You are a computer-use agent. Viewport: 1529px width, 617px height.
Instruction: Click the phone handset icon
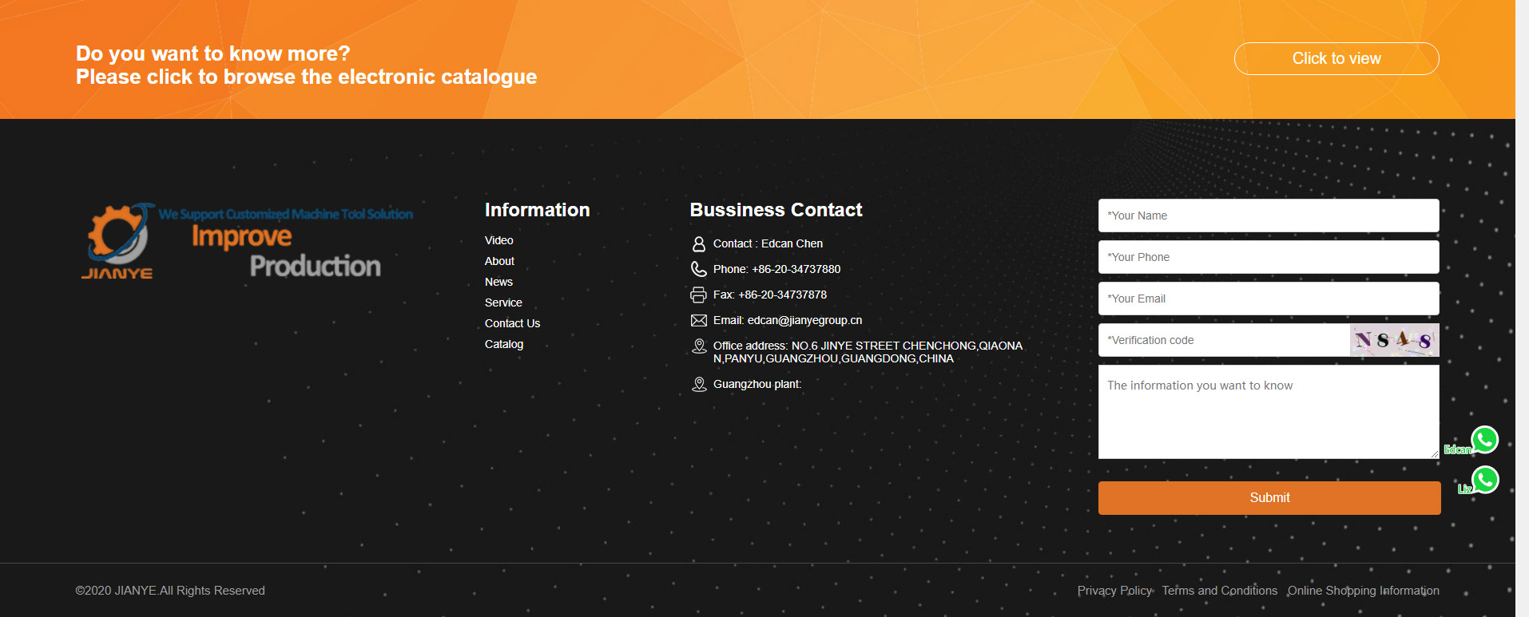pyautogui.click(x=698, y=269)
